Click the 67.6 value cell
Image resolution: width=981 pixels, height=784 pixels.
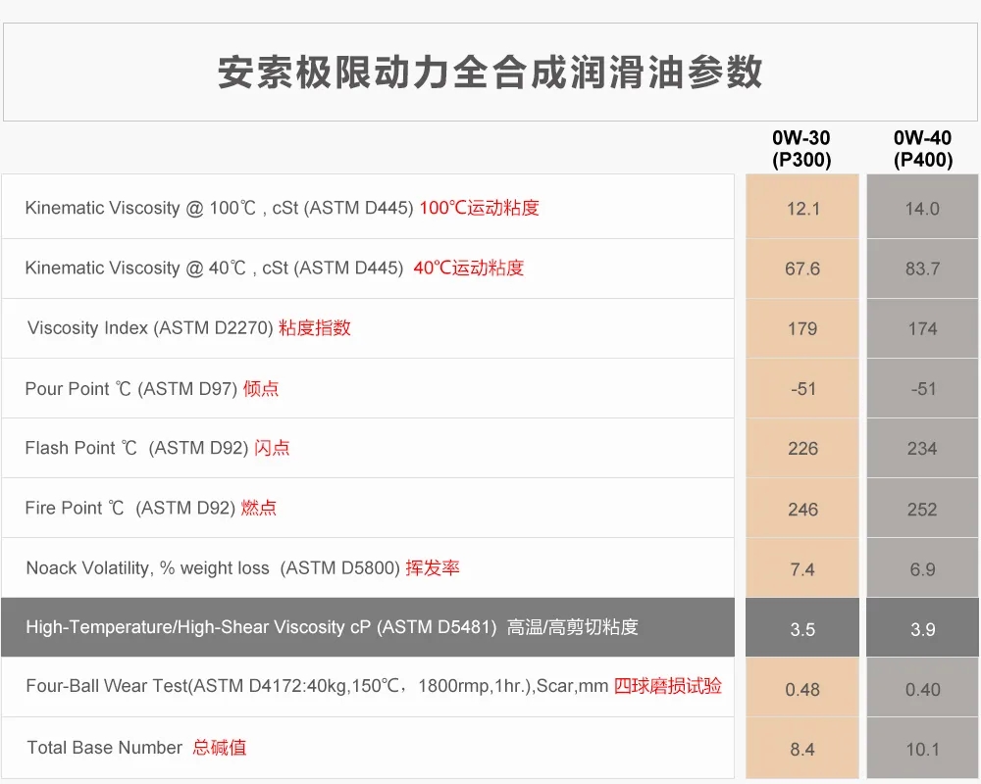[x=802, y=269]
